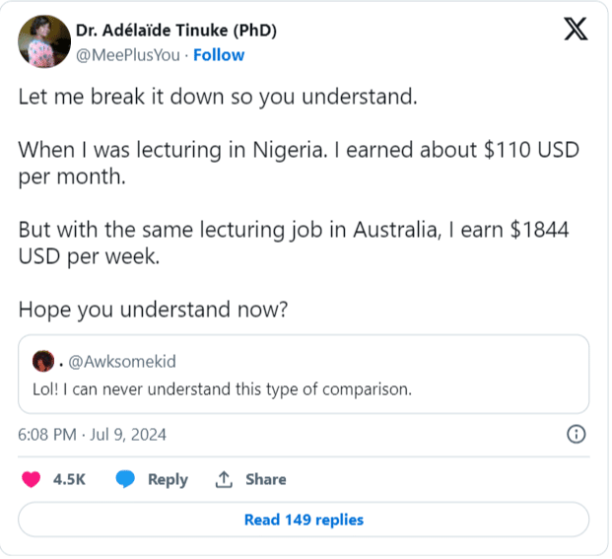Open the 6:08 PM Jul 9, 2024 timestamp
Viewport: 612px width, 559px height.
93,434
